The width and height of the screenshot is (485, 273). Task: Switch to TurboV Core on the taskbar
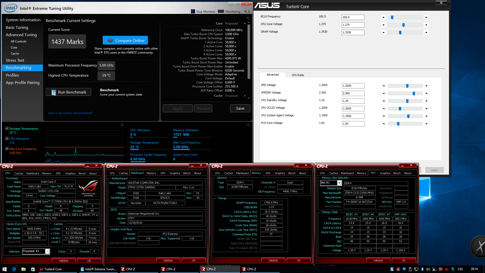click(58, 269)
